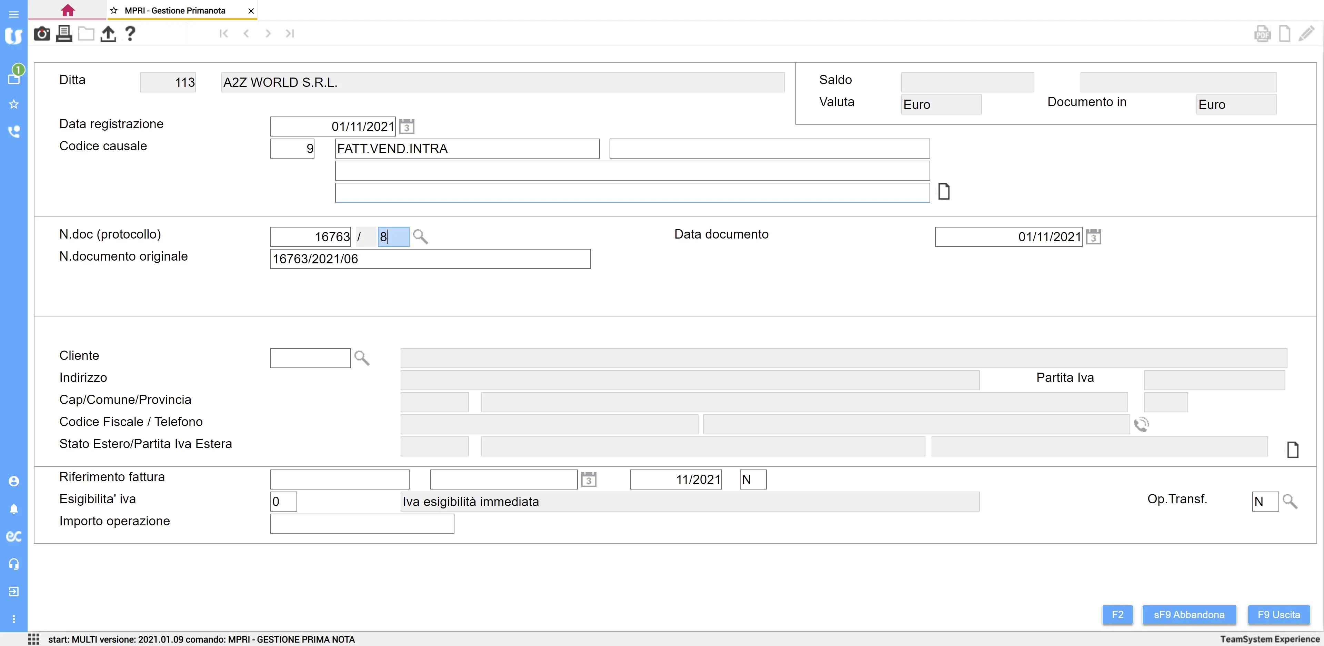Open Cliente lookup magnifier icon

coord(362,358)
